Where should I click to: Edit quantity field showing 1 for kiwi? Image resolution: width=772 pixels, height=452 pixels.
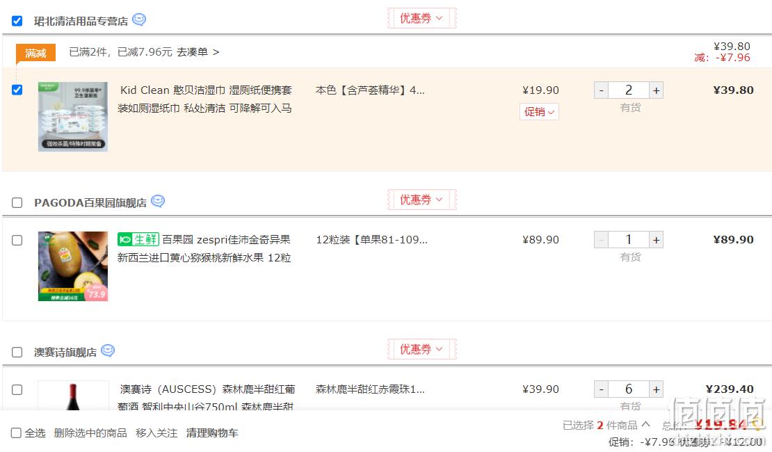(629, 241)
